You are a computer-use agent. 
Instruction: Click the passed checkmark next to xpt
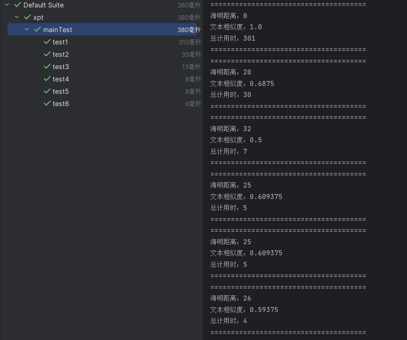tap(28, 17)
